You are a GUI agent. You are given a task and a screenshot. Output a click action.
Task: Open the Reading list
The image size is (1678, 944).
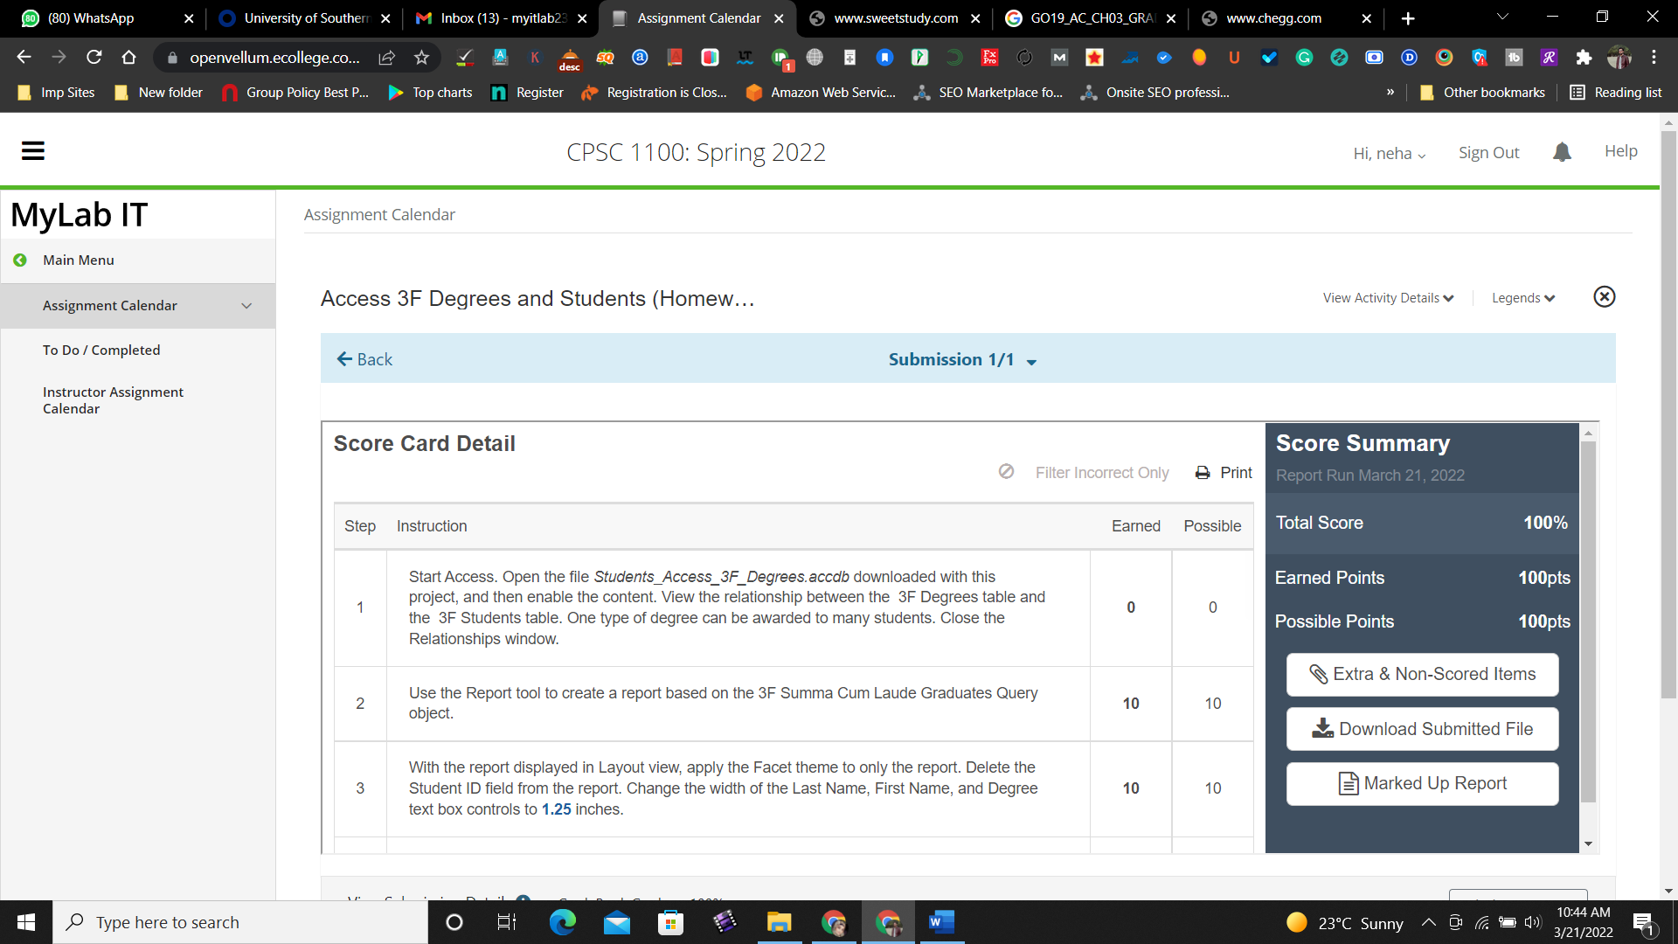pyautogui.click(x=1616, y=93)
